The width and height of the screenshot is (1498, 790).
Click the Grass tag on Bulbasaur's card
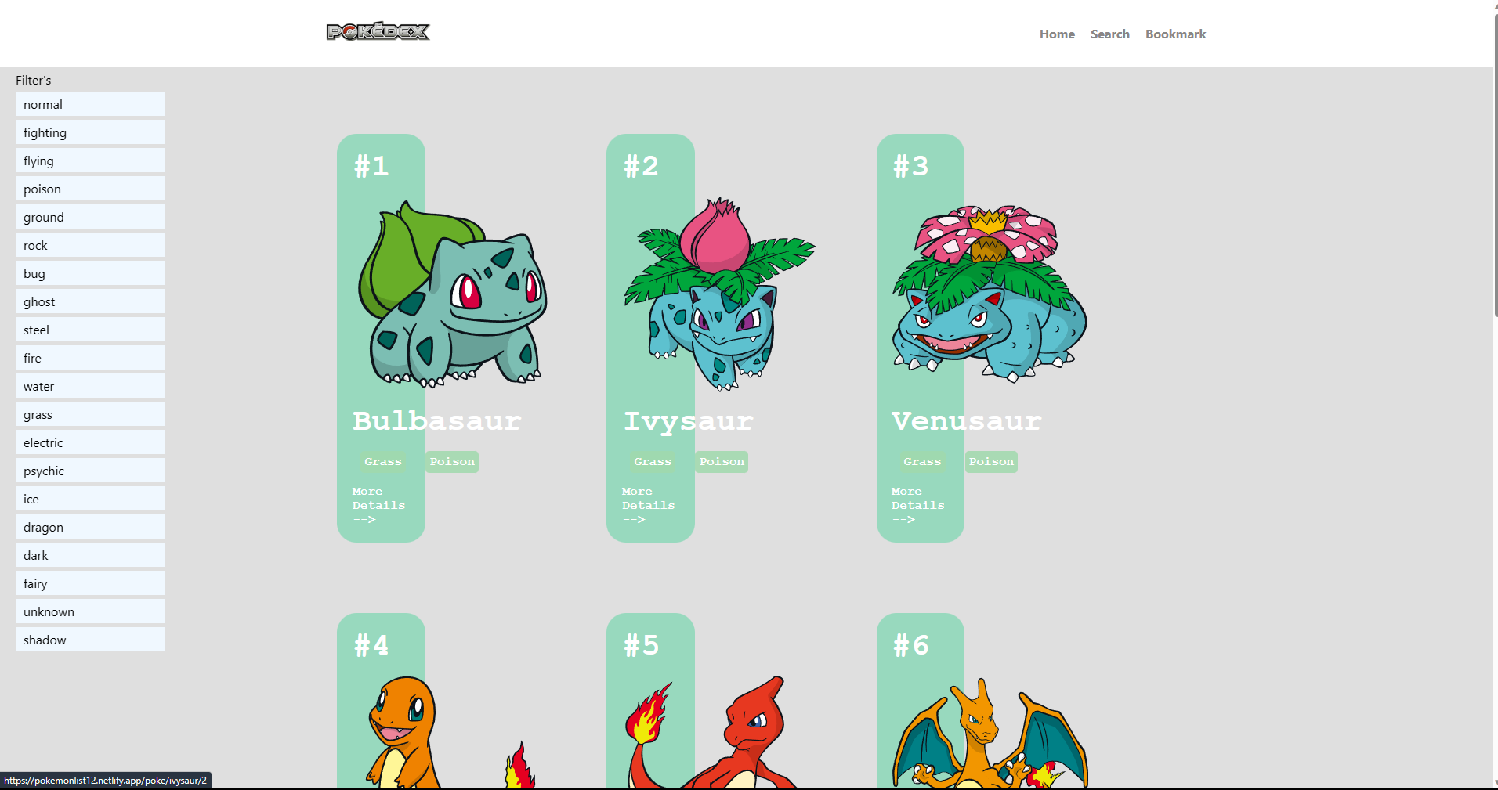tap(382, 461)
